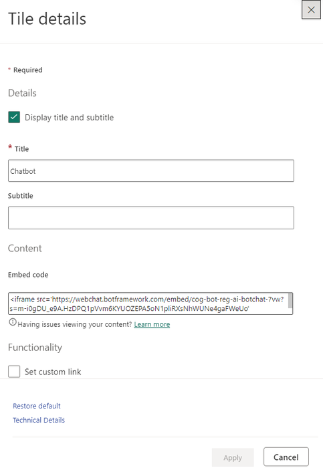Screen dimensions: 323x476
Task: Click the Content section heading
Action: pos(25,248)
